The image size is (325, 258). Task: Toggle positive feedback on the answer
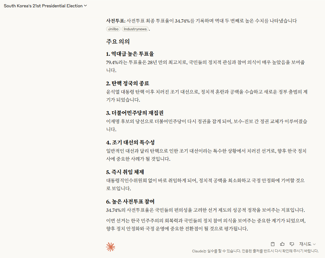282,244
